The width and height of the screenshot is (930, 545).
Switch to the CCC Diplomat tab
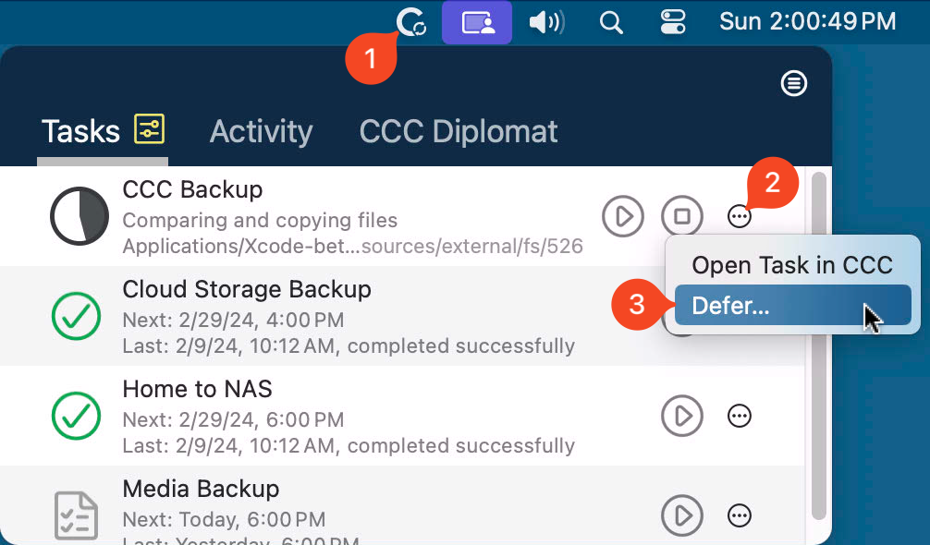click(x=459, y=131)
